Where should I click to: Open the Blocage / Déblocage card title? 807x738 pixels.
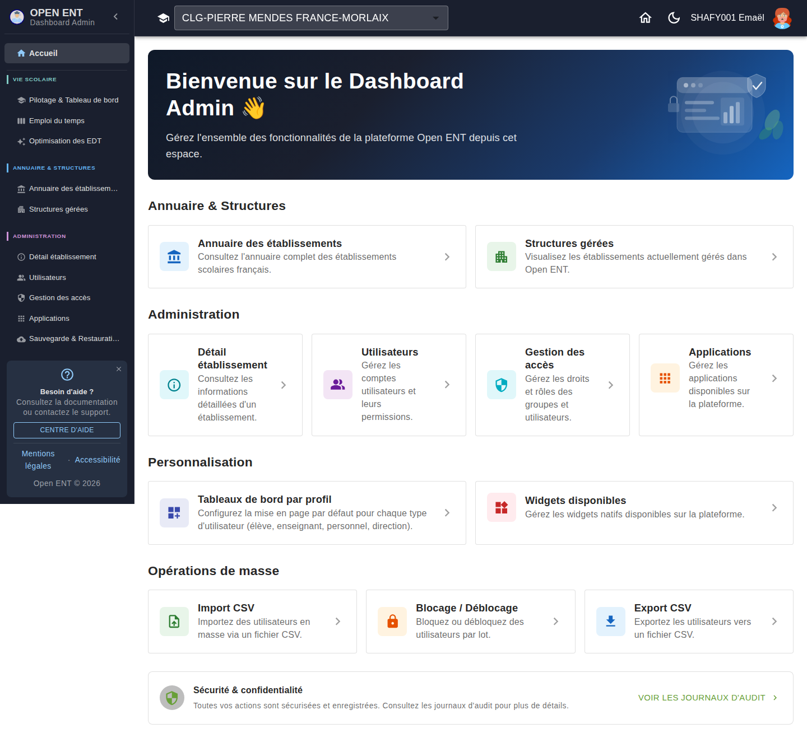[x=467, y=608]
